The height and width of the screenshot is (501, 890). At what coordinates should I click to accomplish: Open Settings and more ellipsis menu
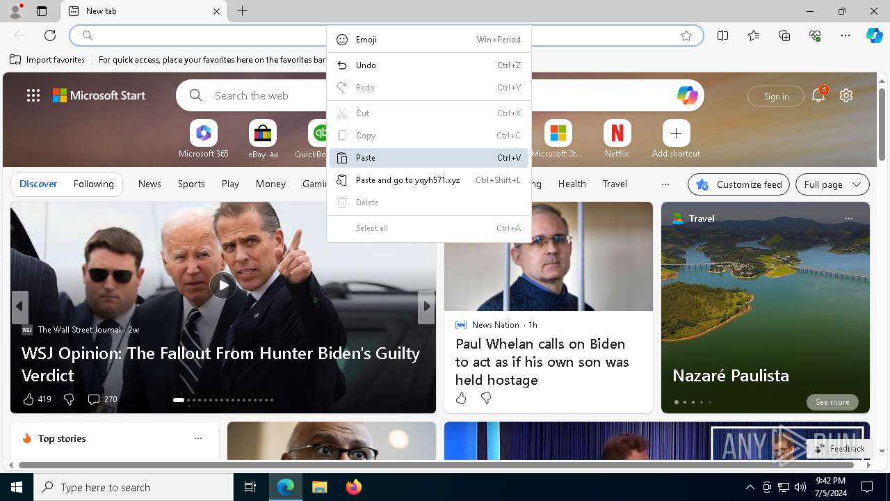pyautogui.click(x=845, y=35)
